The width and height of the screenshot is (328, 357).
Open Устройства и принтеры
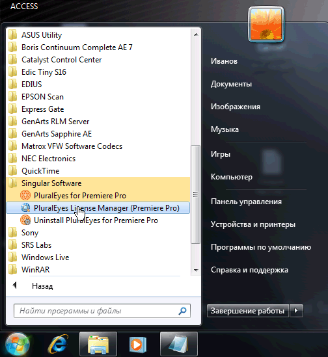pyautogui.click(x=253, y=224)
